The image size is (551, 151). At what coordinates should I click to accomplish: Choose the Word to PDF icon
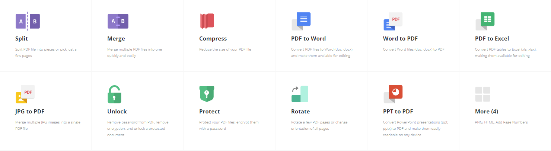(393, 21)
